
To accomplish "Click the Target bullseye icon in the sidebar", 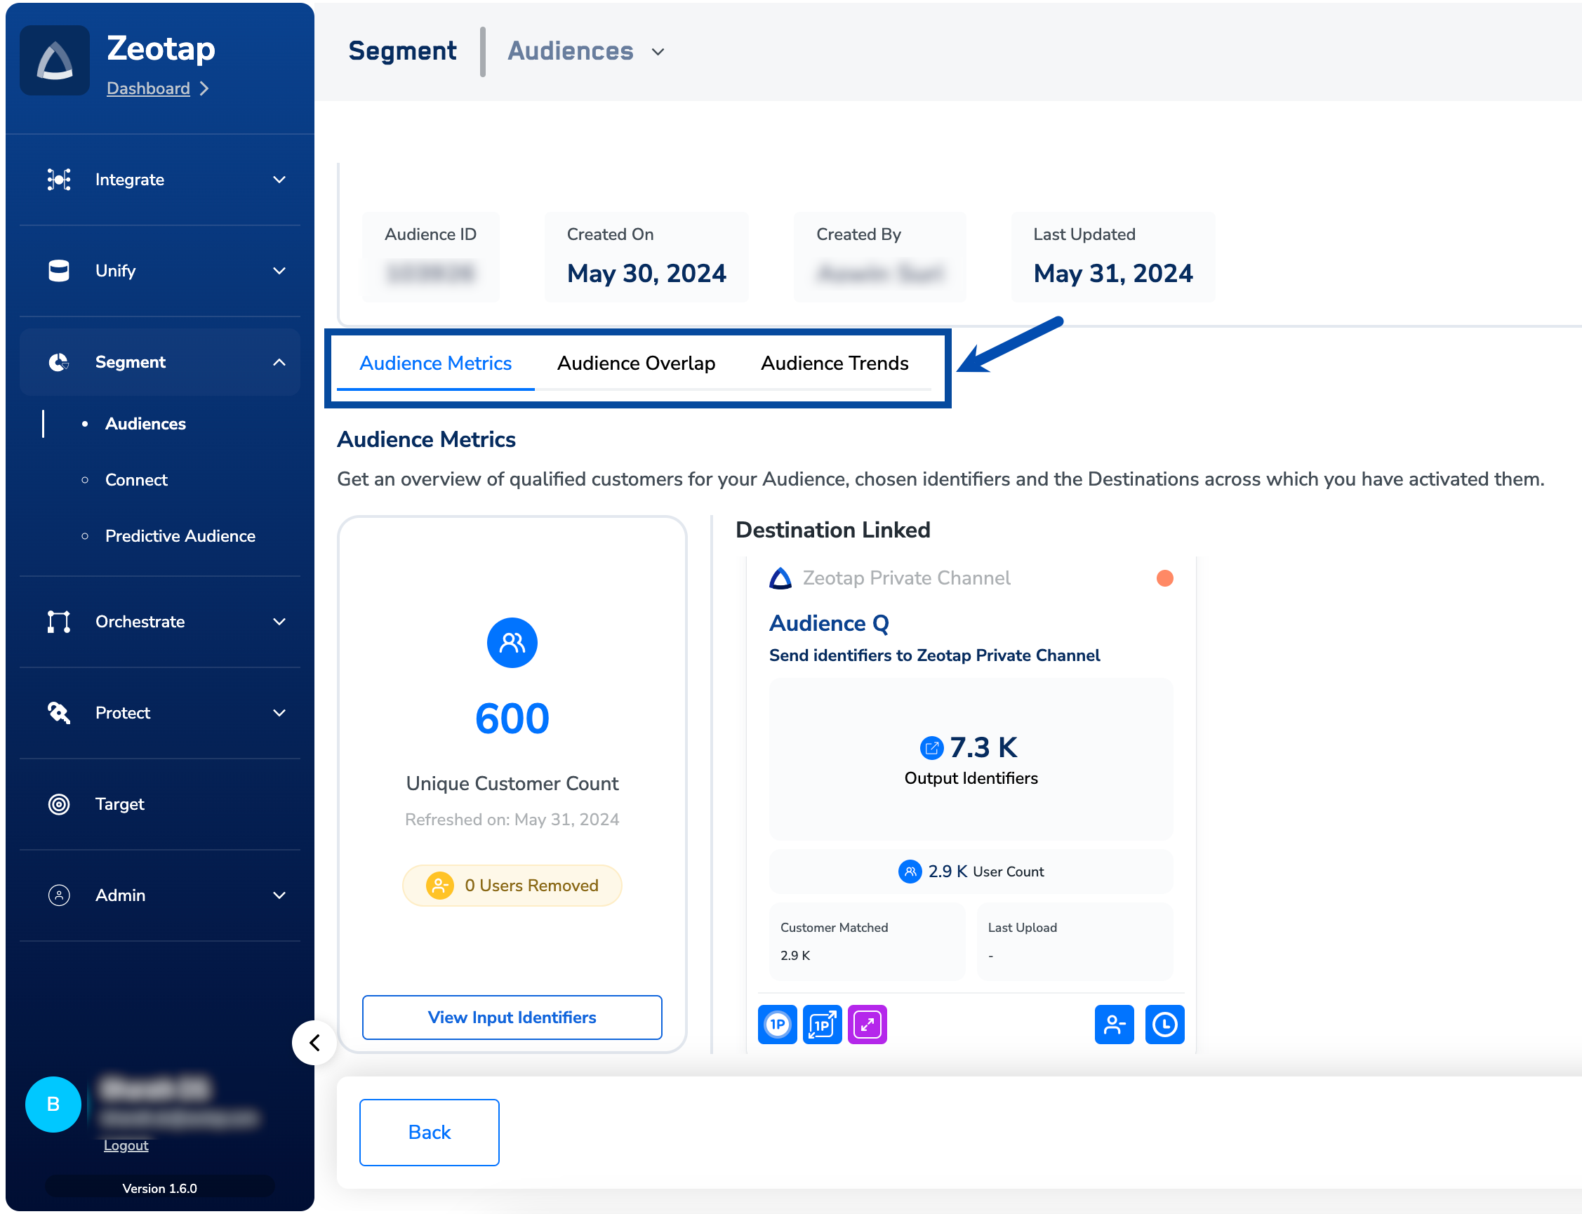I will pyautogui.click(x=58, y=803).
